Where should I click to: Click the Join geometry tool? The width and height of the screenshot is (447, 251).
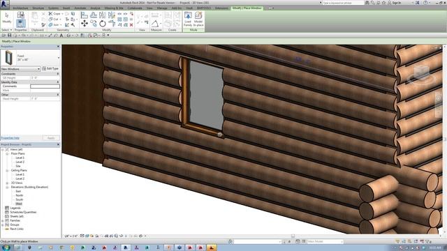pyautogui.click(x=54, y=25)
